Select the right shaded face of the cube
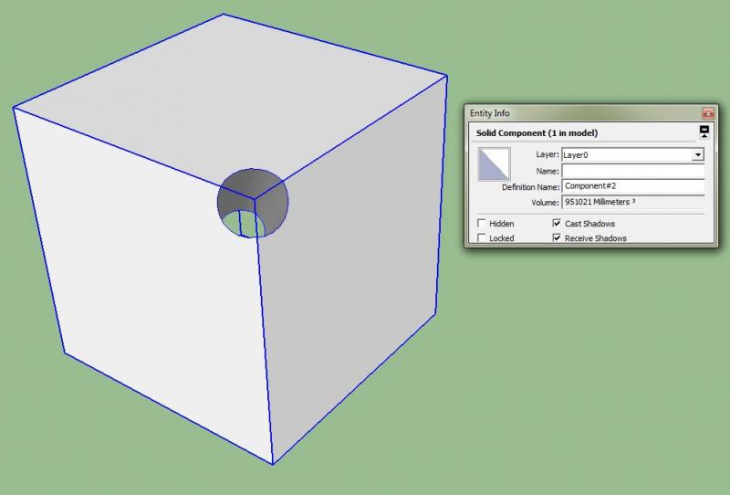The height and width of the screenshot is (495, 730). (356, 274)
